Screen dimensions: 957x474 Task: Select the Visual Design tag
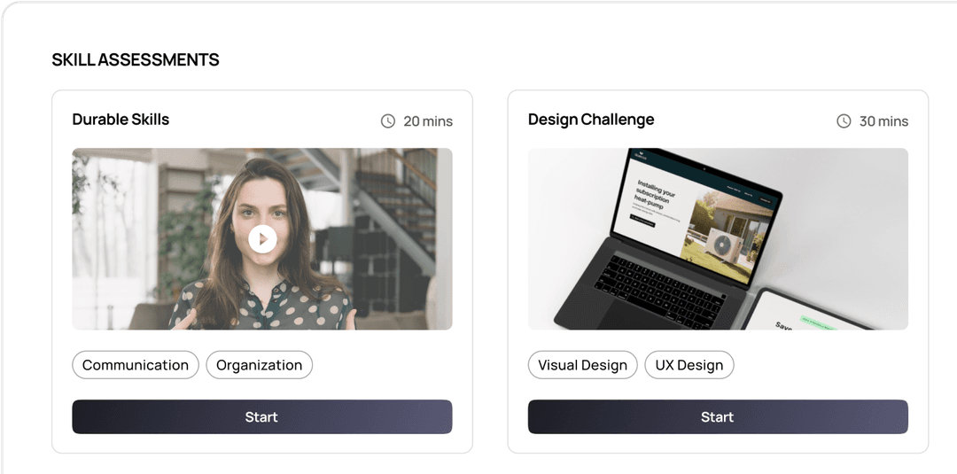tap(583, 365)
